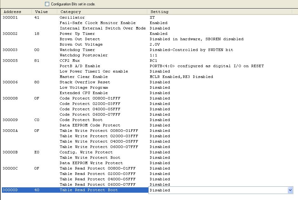This screenshot has height=200, width=298.
Task: Click the Master Clear Enable setting value
Action: [x=181, y=77]
